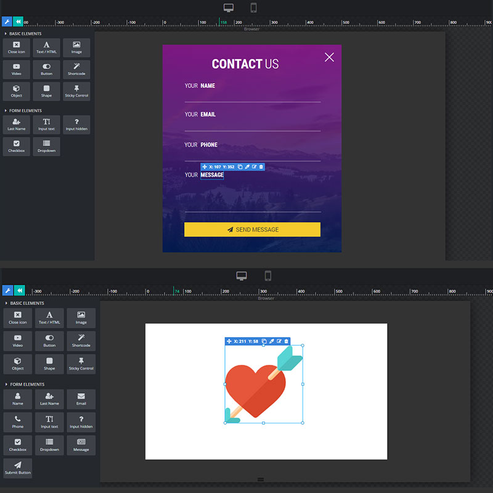Screen dimensions: 493x493
Task: Add an Email form field
Action: click(x=81, y=399)
